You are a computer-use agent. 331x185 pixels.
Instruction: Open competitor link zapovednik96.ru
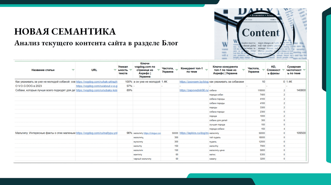click(194, 90)
